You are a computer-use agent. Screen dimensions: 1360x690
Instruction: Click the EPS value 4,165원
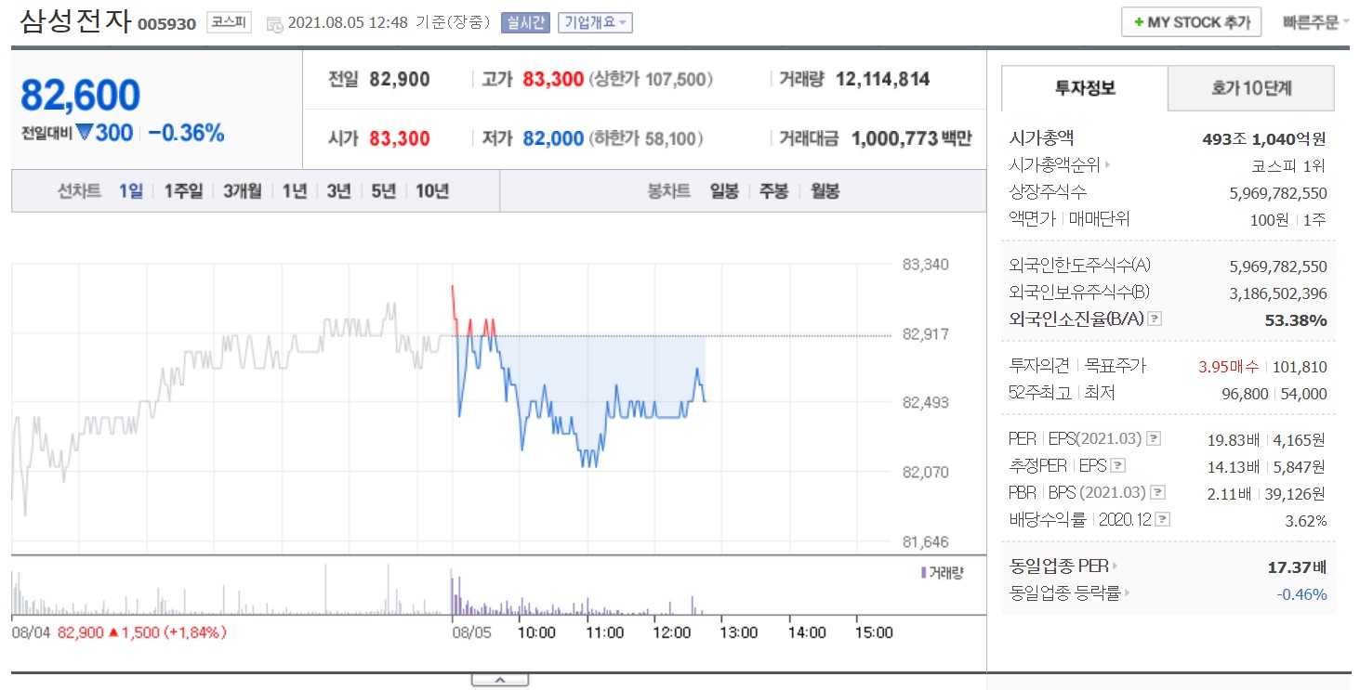click(1298, 439)
